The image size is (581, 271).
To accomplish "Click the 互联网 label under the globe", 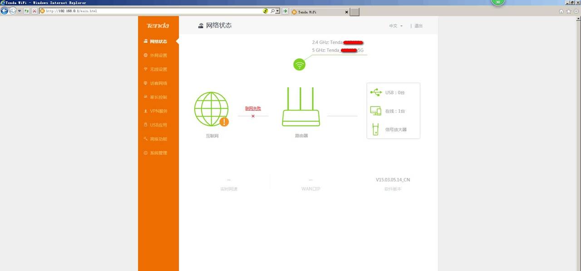I will click(212, 136).
